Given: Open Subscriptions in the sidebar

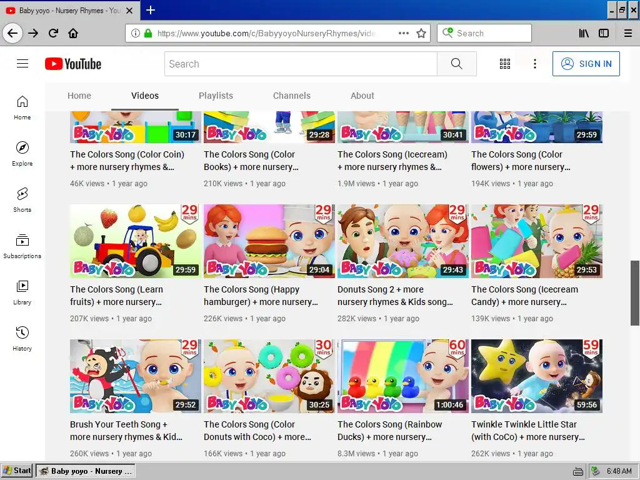Looking at the screenshot, I should point(22,246).
